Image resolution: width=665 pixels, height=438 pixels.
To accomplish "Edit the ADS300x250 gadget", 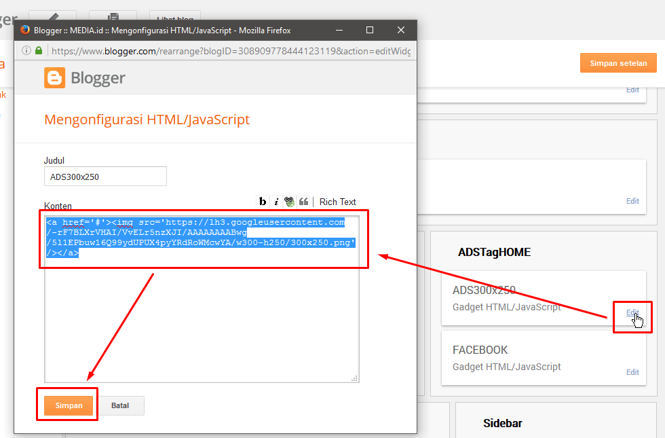I will pyautogui.click(x=632, y=313).
